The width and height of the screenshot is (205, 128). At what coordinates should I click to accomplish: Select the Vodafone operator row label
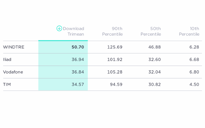pos(13,72)
